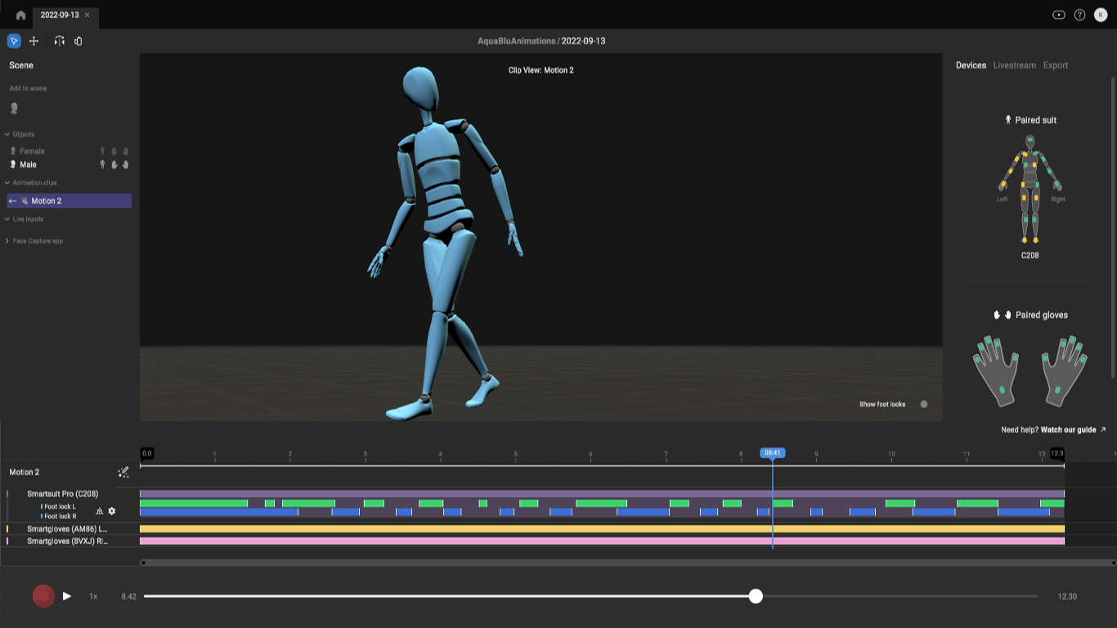This screenshot has height=628, width=1117.
Task: Click the magic wand icon for Motion 2
Action: 123,472
